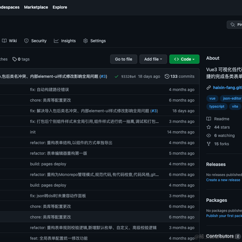Viewport: 242px width, 242px height.
Task: Open the Packages heading link
Action: click(217, 200)
